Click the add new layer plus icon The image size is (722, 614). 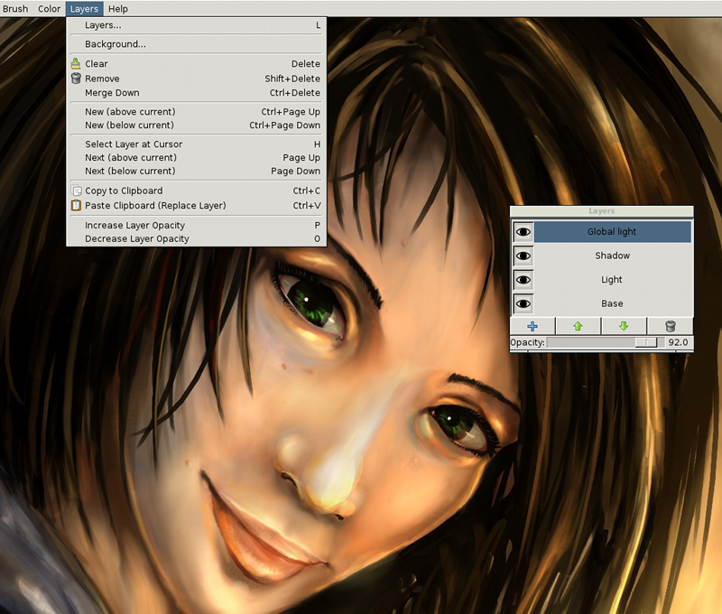tap(532, 326)
